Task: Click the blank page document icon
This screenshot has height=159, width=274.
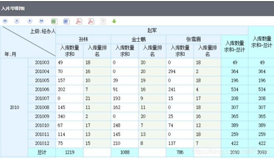Action: click(103, 21)
